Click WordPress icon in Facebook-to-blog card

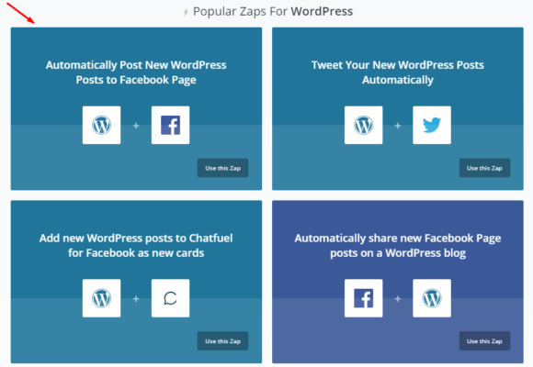point(432,298)
